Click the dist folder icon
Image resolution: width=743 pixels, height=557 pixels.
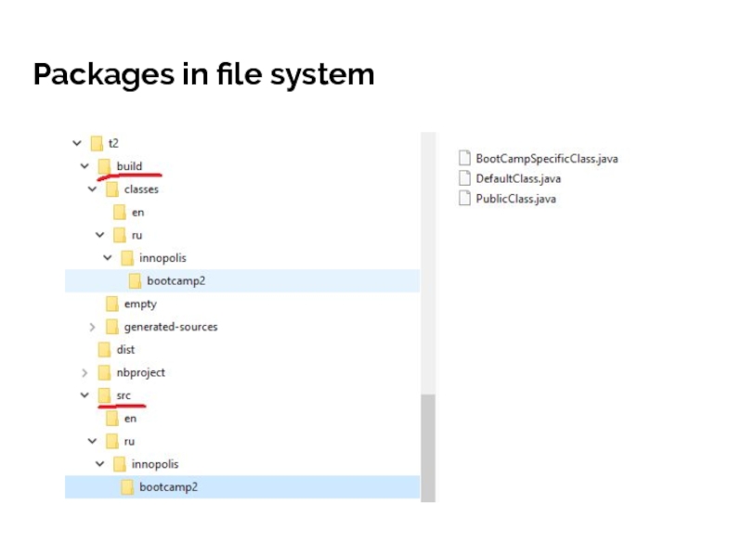pos(104,350)
